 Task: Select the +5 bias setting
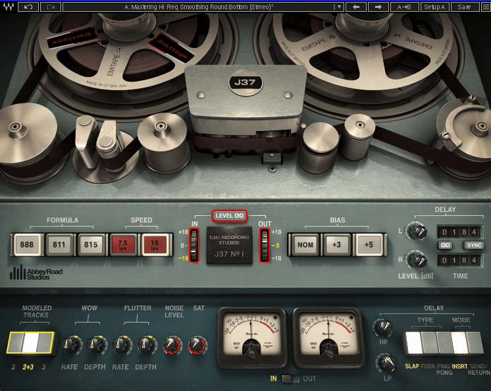[x=369, y=244]
